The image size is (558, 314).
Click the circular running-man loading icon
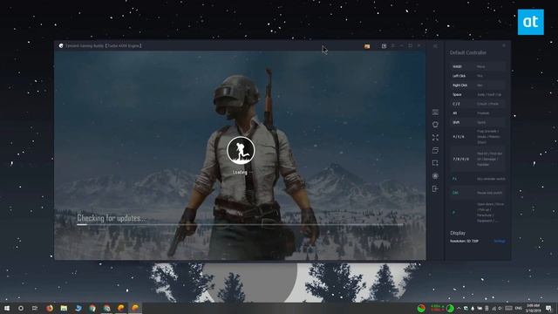[241, 150]
